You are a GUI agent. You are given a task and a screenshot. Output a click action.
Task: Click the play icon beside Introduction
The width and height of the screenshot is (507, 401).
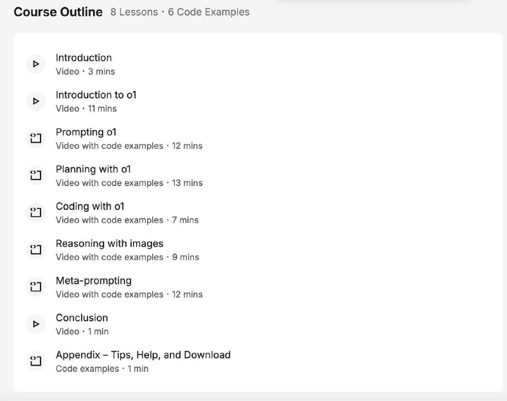[35, 64]
